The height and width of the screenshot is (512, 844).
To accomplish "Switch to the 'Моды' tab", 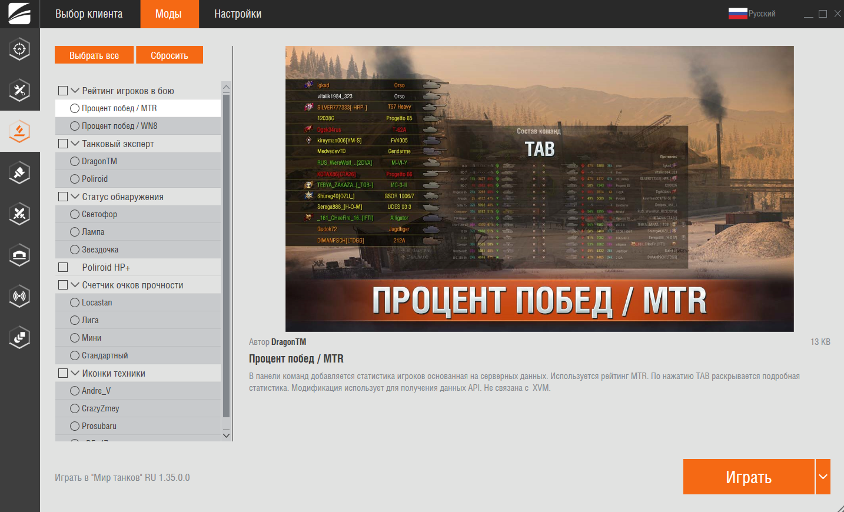I will tap(168, 14).
